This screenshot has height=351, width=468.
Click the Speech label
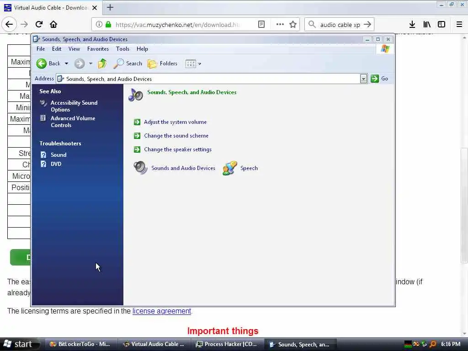[249, 168]
